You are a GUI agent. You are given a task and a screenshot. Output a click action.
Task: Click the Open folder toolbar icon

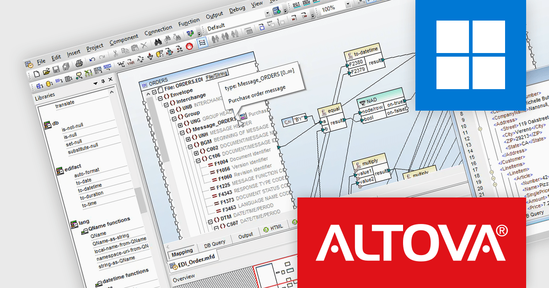coord(46,72)
